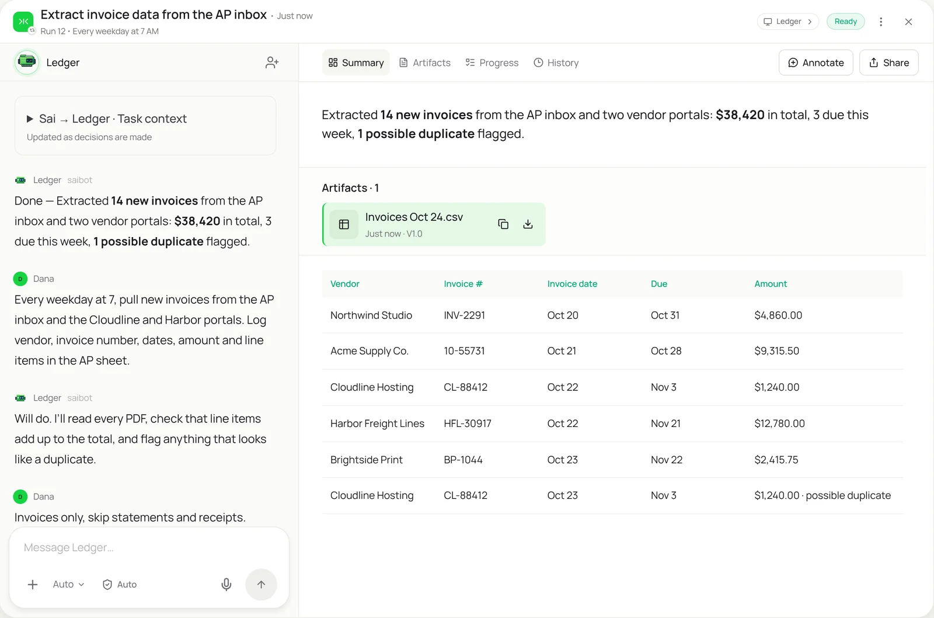Click the Brightside Print vendor cell

367,460
